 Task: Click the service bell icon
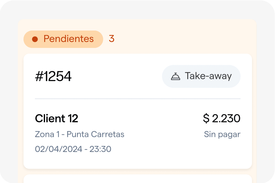pos(175,76)
